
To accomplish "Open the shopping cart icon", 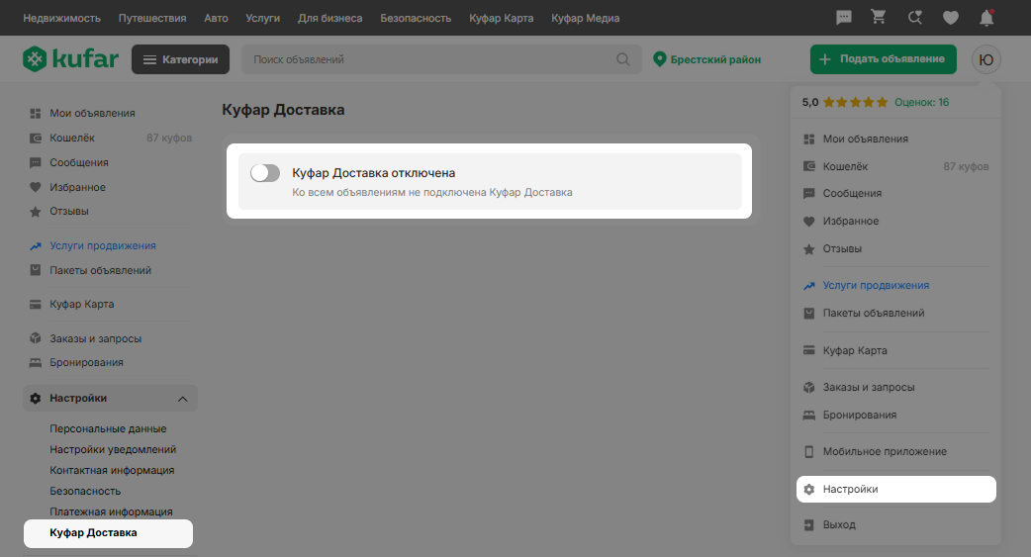I will click(879, 18).
